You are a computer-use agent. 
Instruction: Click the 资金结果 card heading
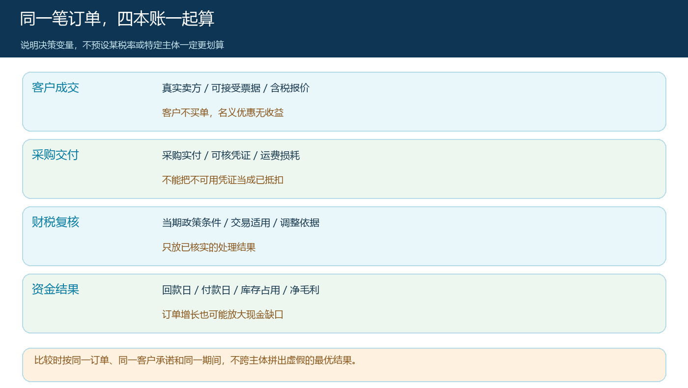tap(56, 290)
